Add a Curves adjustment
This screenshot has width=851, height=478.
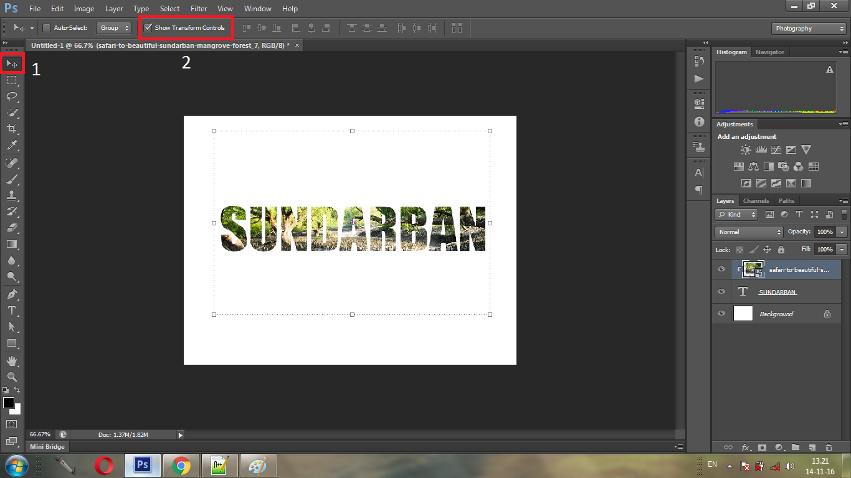click(776, 149)
